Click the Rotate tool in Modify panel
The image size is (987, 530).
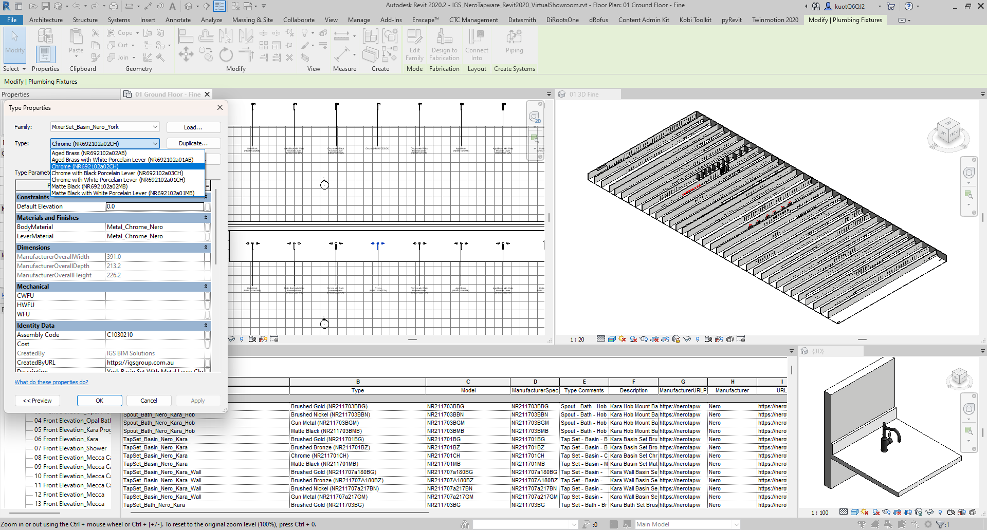(226, 54)
